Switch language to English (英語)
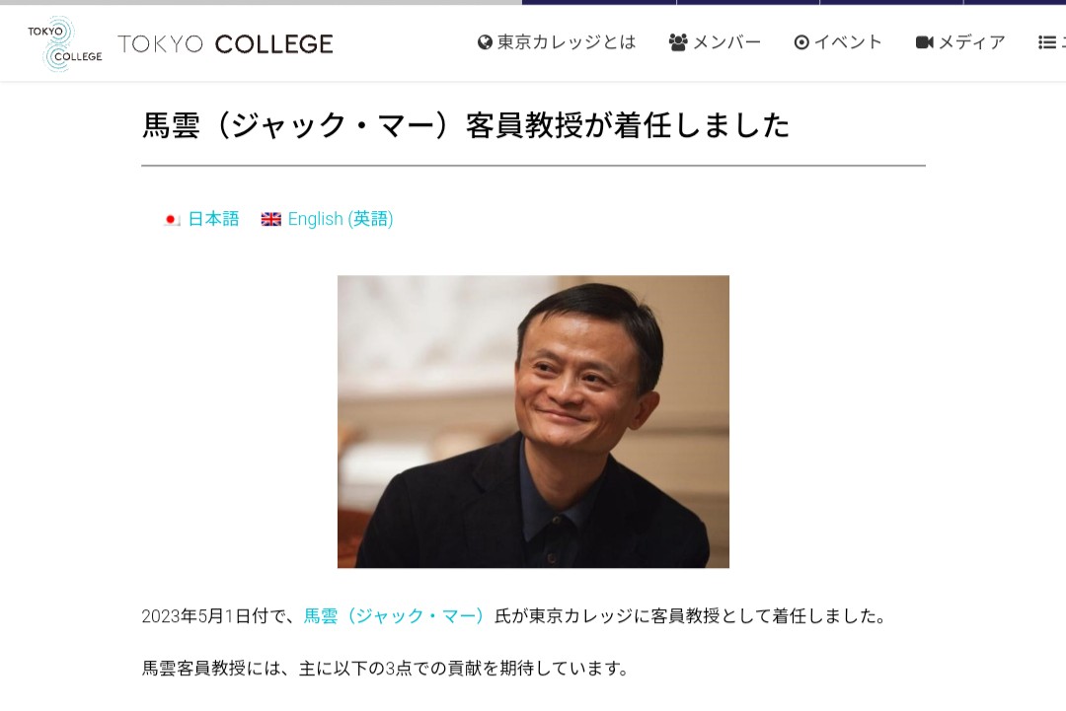 341,219
